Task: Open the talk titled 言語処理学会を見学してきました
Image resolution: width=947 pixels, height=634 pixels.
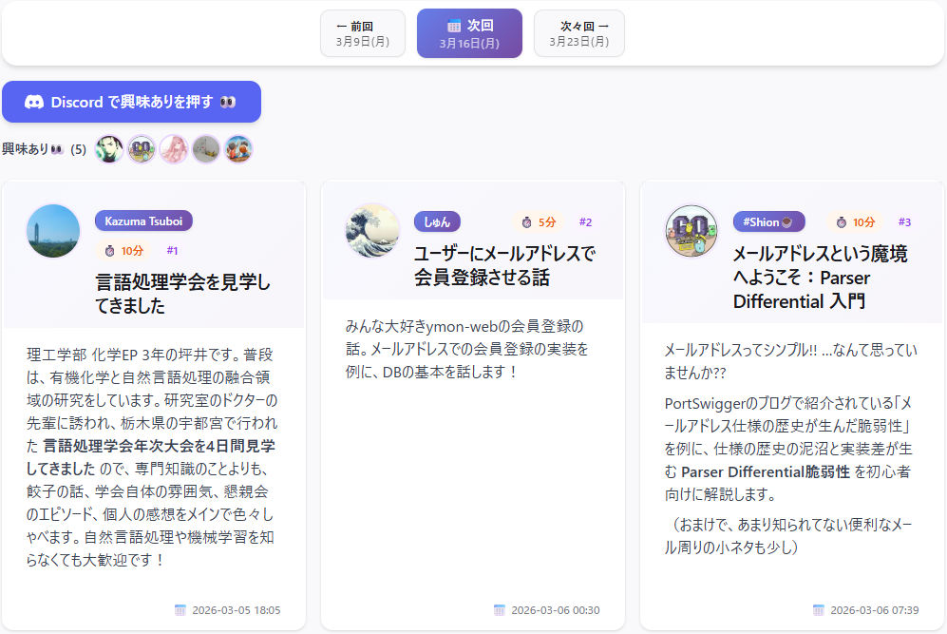Action: pyautogui.click(x=183, y=294)
